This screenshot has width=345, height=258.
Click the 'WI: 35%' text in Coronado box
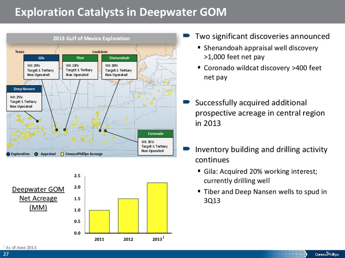pos(147,142)
